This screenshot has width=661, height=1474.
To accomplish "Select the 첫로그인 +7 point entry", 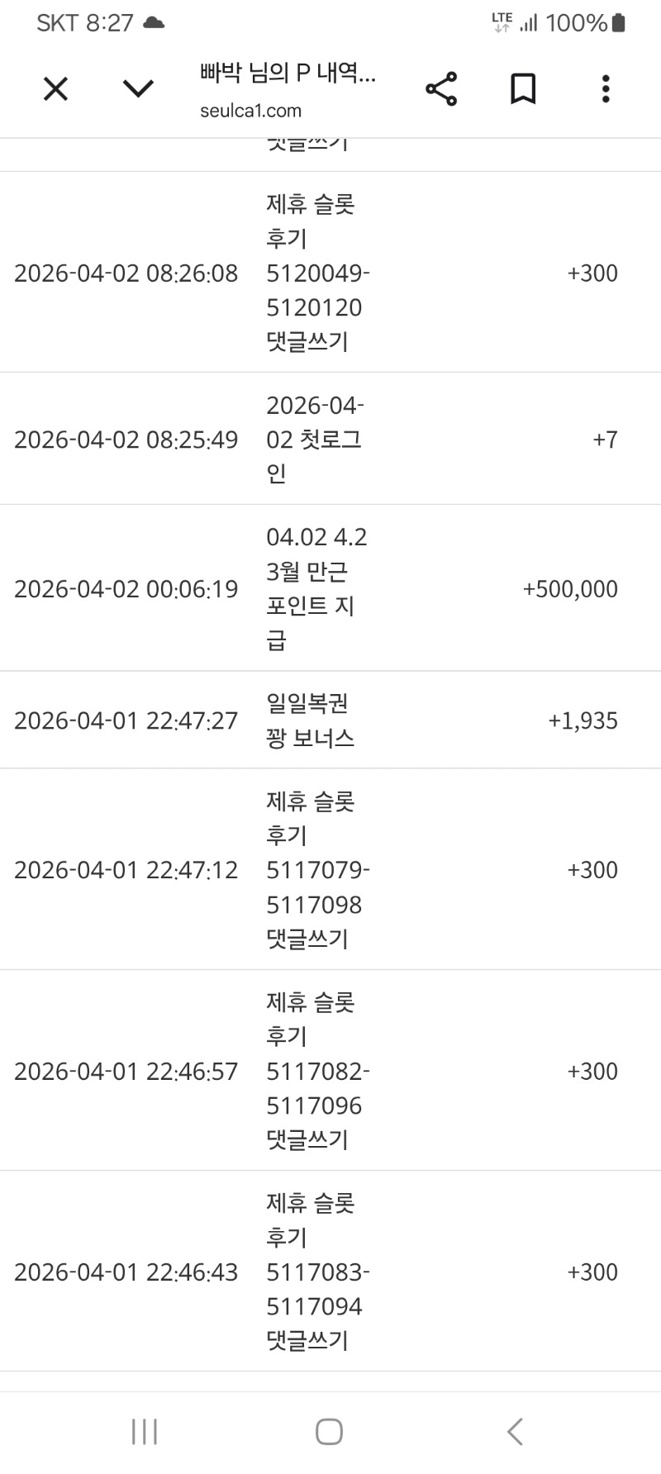I will tap(314, 439).
